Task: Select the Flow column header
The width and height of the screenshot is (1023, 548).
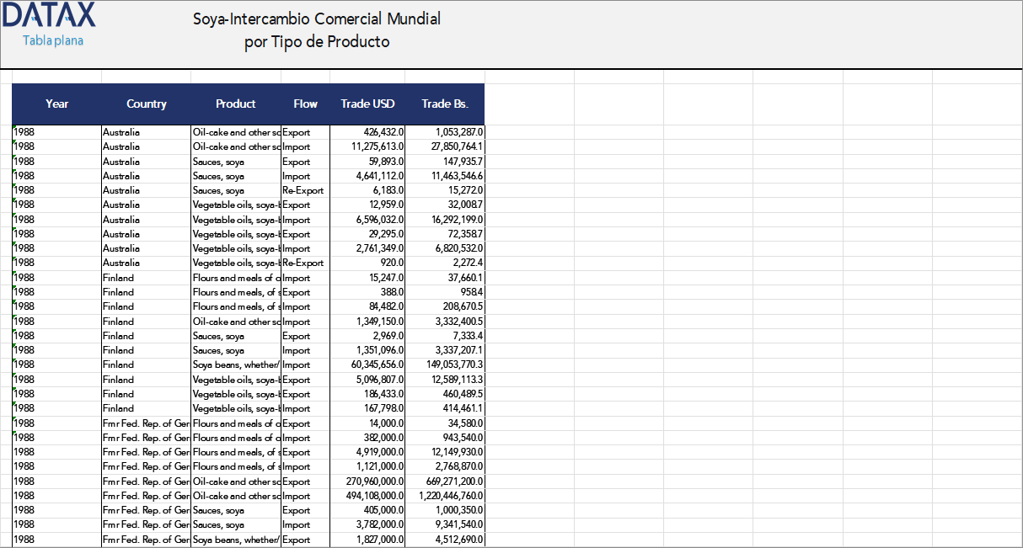Action: (x=305, y=104)
